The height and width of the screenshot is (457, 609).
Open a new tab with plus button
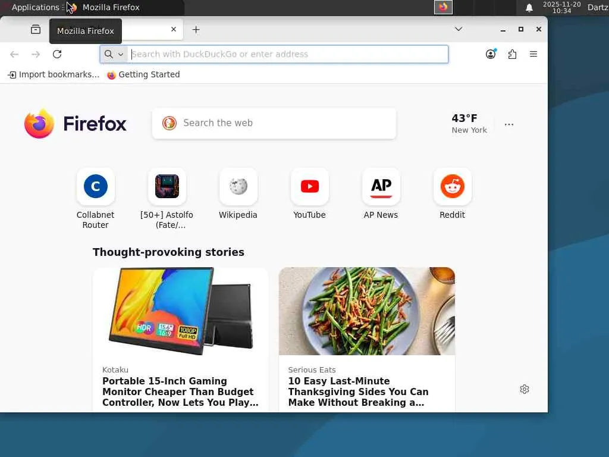pos(196,30)
